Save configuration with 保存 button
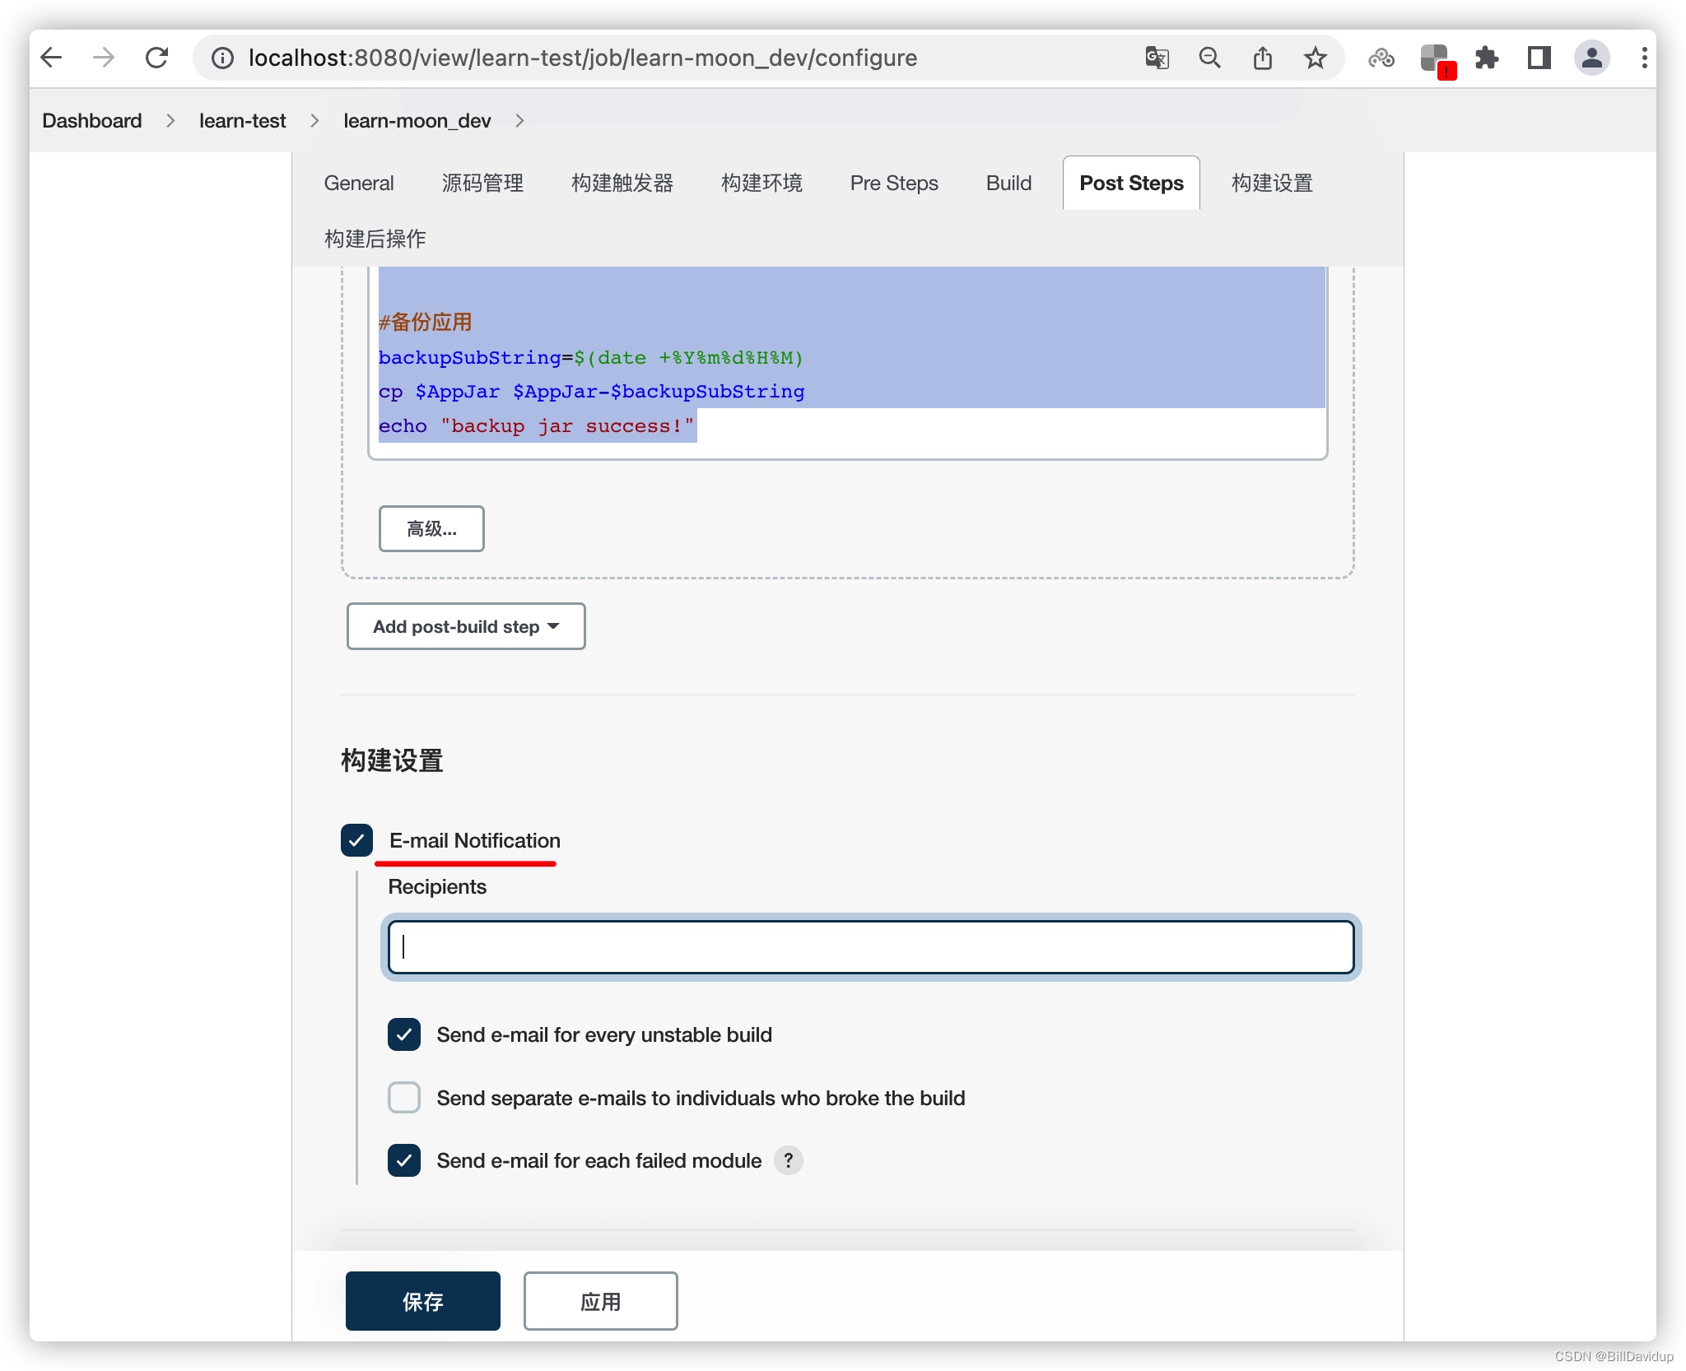 (423, 1301)
